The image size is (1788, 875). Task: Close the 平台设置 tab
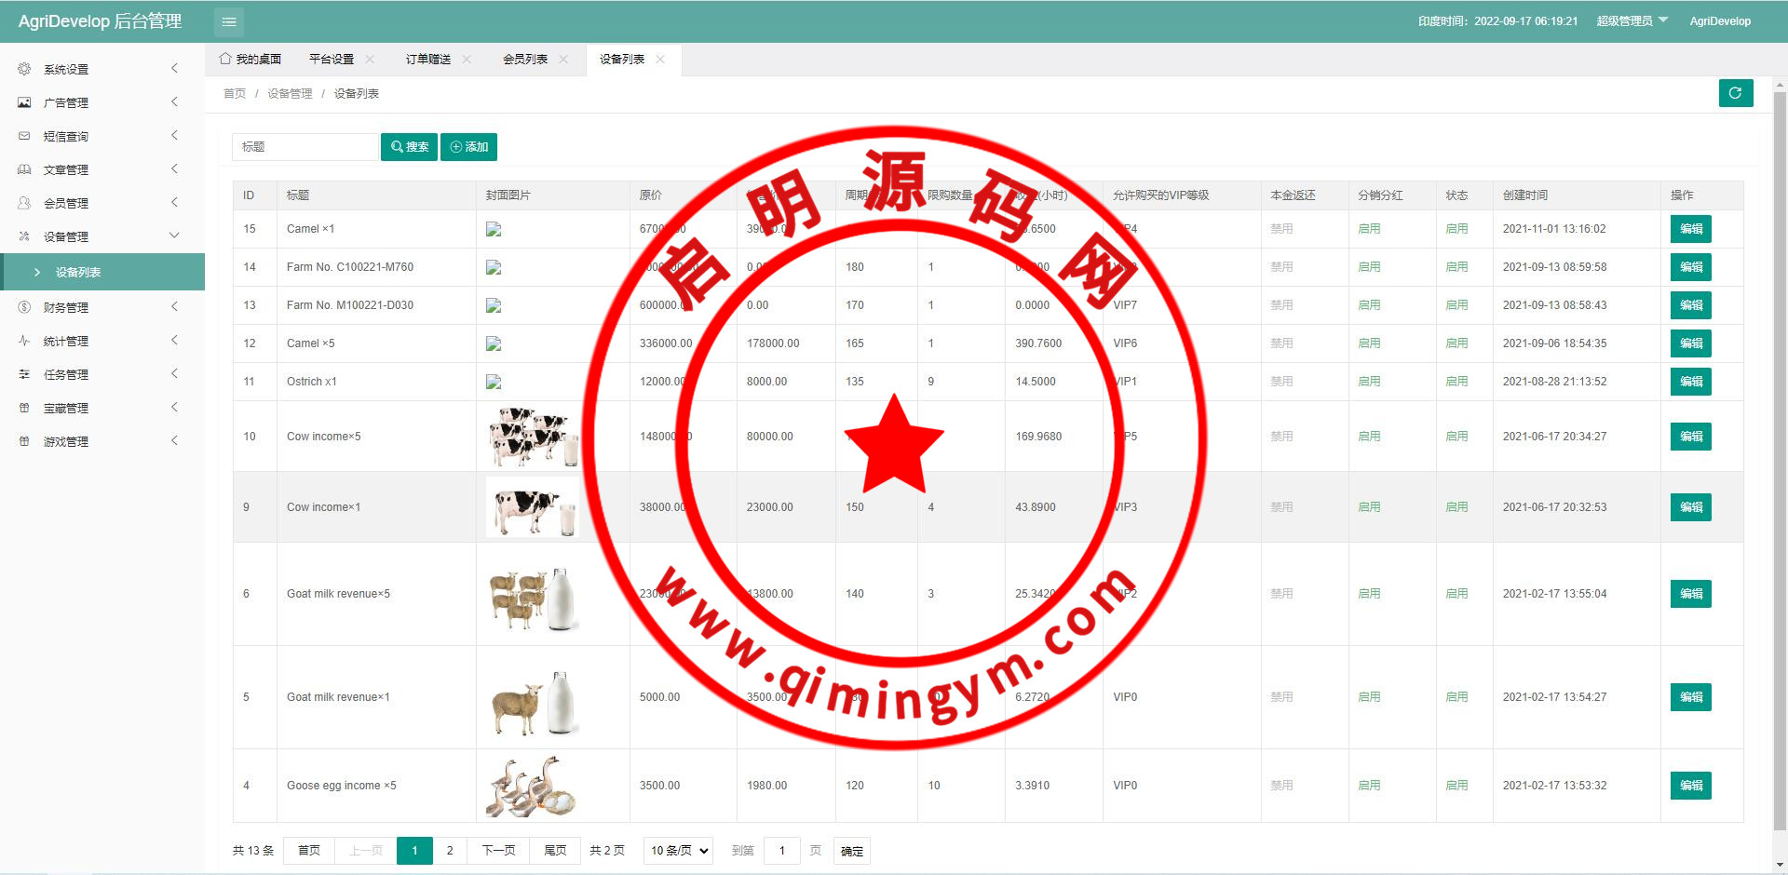[370, 60]
